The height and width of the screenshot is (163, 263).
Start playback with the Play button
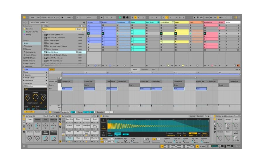120,17
